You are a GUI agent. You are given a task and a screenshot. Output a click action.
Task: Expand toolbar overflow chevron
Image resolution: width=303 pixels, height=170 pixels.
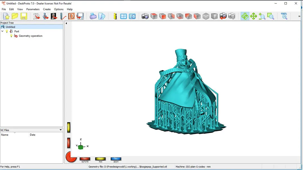[299, 16]
